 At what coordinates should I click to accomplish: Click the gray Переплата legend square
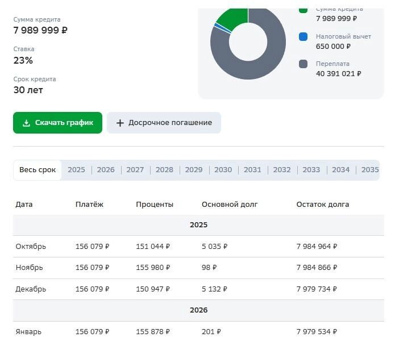(x=303, y=64)
